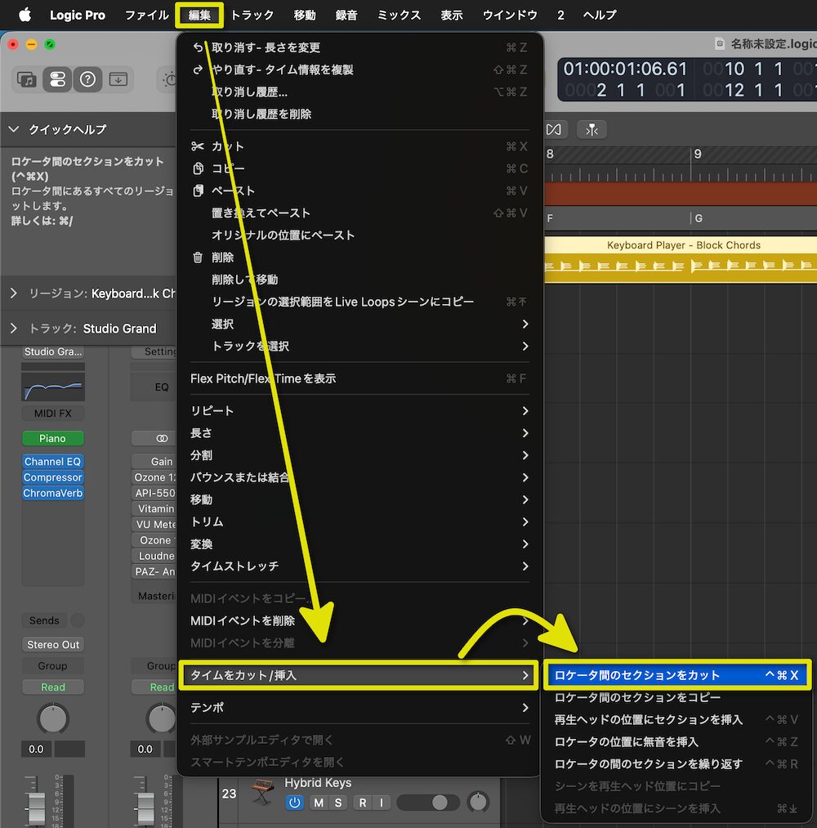Click the playhead snap icon above the ruler
This screenshot has width=817, height=828.
coord(592,129)
